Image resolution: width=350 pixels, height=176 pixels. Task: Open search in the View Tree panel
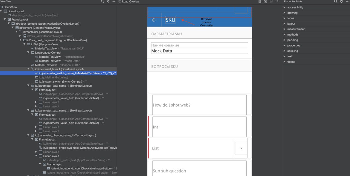coord(103,1)
